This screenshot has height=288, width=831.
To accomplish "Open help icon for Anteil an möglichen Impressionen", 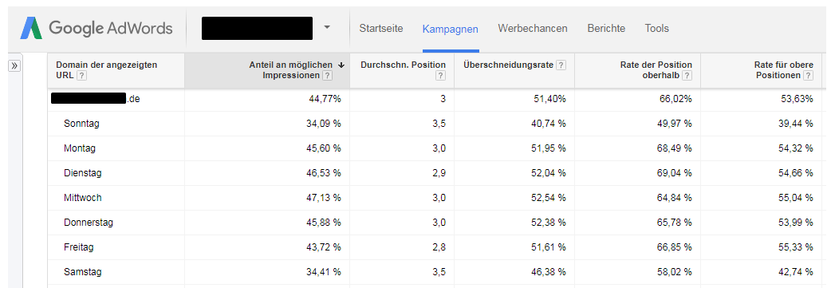I will pos(328,75).
